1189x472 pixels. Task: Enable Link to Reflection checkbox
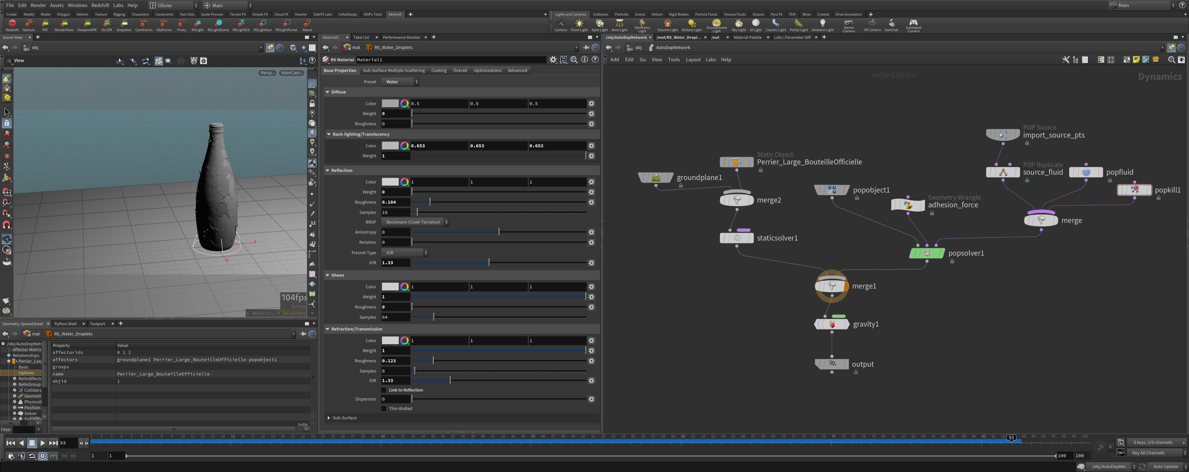click(x=384, y=390)
